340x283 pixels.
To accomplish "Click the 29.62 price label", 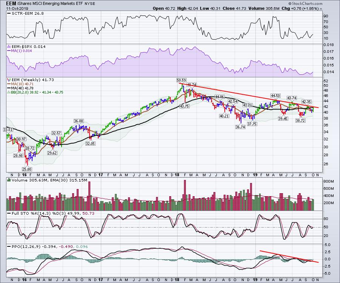I will tap(52, 153).
